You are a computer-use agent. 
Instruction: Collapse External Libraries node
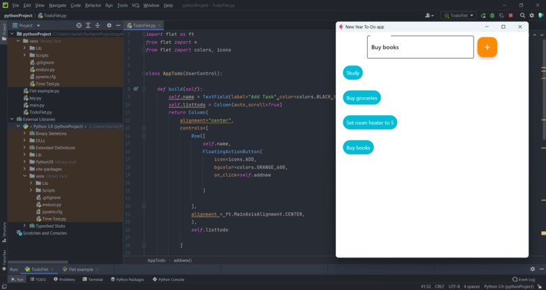pos(13,119)
